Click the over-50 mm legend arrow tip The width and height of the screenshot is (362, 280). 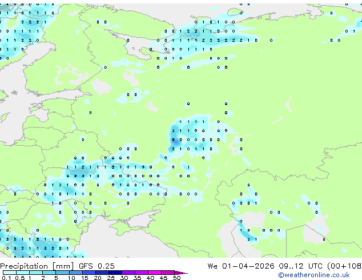click(181, 273)
